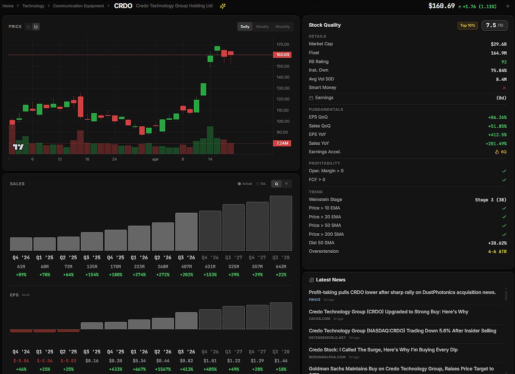Open Communication Equipment breadcrumb
The width and height of the screenshot is (515, 374).
pos(78,6)
